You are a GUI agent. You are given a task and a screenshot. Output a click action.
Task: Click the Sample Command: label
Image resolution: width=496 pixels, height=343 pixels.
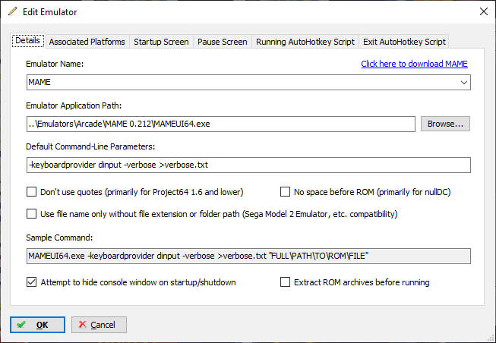pyautogui.click(x=59, y=238)
